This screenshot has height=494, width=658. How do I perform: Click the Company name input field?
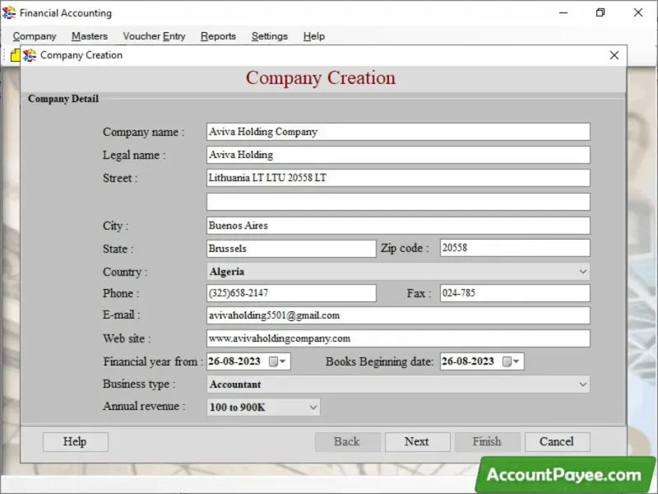point(398,132)
